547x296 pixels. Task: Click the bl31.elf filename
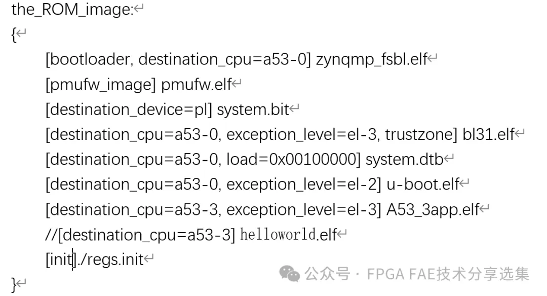tap(488, 134)
